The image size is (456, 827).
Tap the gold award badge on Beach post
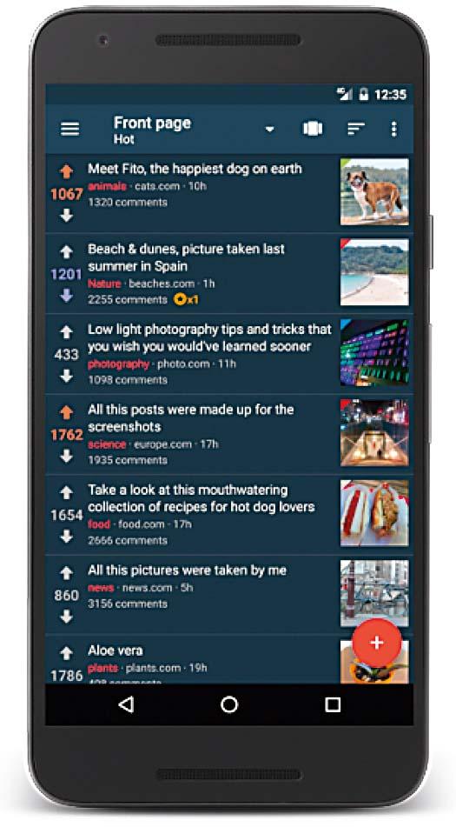point(187,299)
